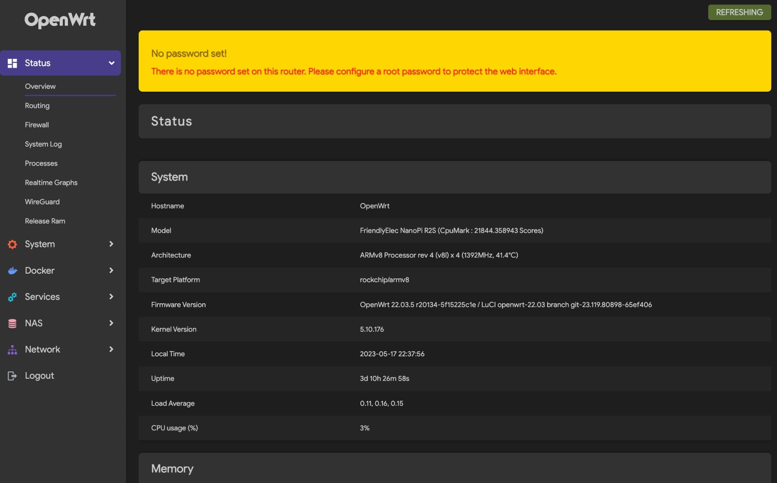Click the NAS database stack icon
This screenshot has height=483, width=777.
click(12, 323)
